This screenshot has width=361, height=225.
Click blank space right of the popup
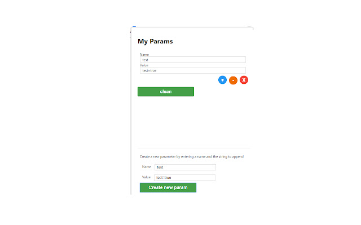click(305, 112)
